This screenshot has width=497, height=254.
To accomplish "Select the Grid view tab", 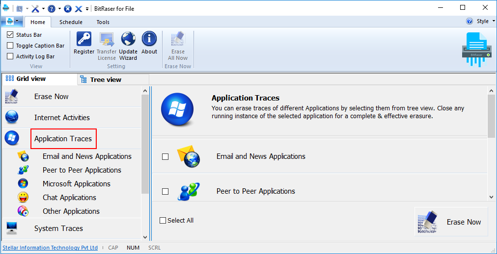I will tap(39, 79).
